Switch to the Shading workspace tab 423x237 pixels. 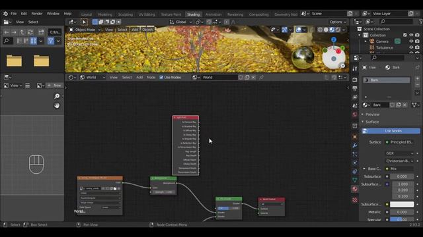(193, 14)
